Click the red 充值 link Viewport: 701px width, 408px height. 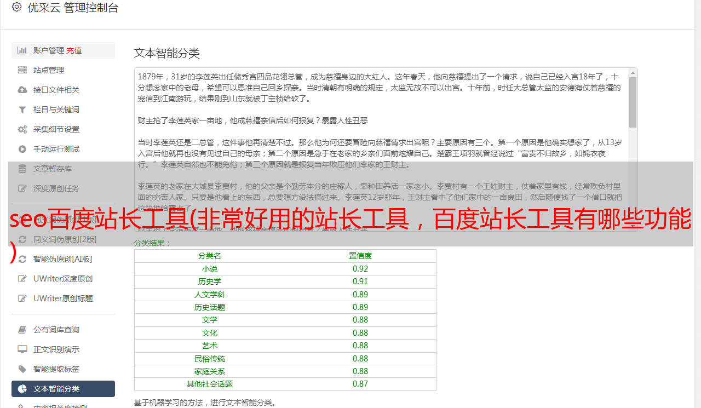(74, 50)
